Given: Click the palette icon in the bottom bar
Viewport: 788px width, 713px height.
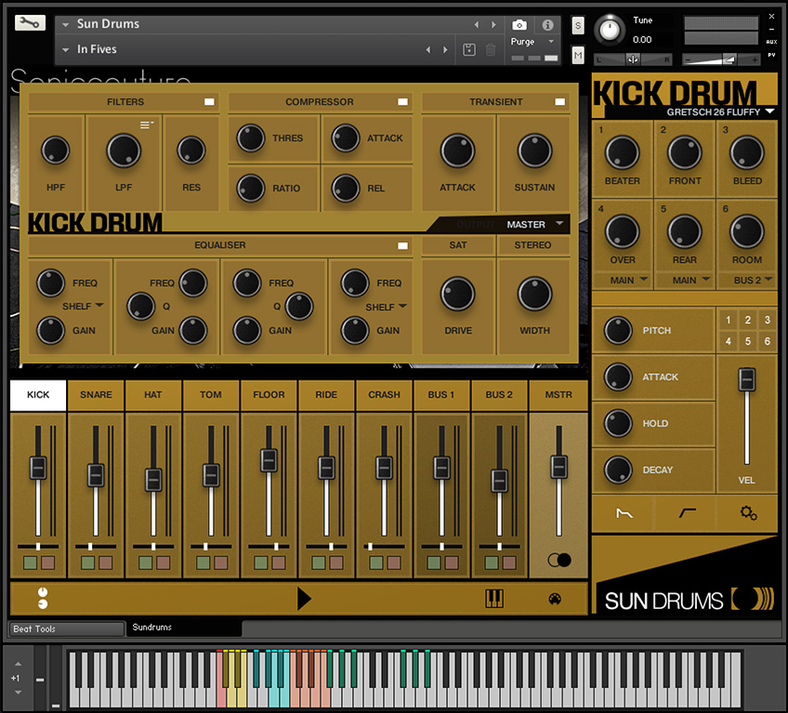Looking at the screenshot, I should click(x=555, y=599).
